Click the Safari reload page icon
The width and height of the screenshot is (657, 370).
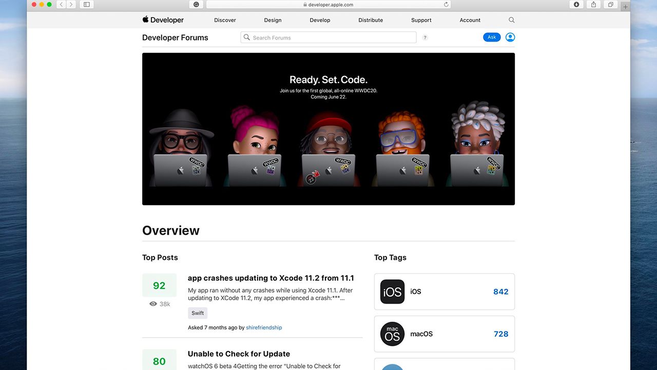[446, 5]
